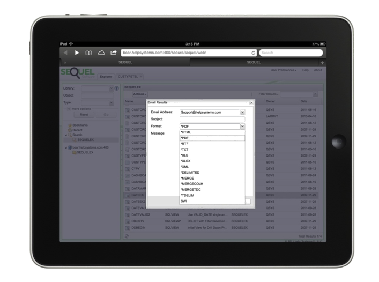Choose *RTF format option
Screen dimensions: 379x282
(212, 144)
